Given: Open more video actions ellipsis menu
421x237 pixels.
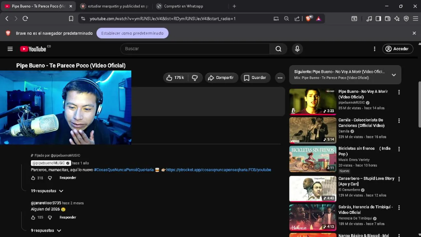Looking at the screenshot, I should tap(280, 78).
